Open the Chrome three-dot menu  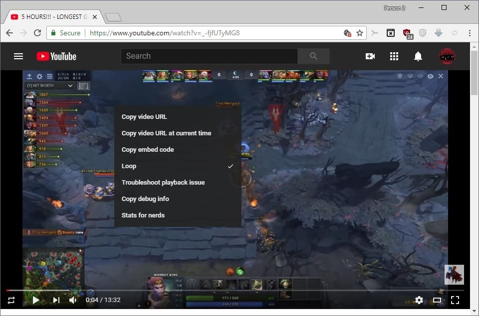(x=470, y=33)
